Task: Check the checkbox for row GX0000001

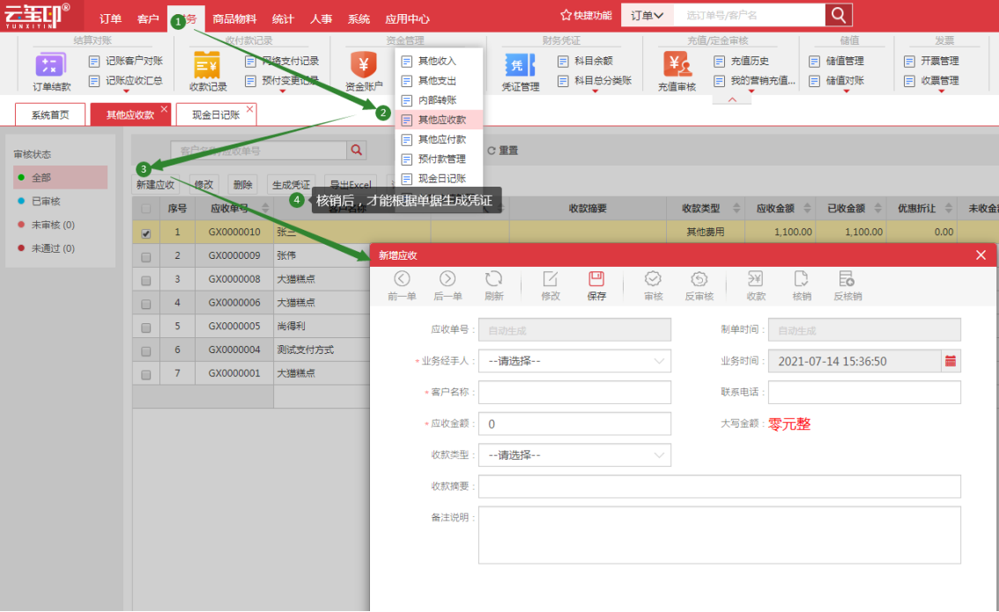Action: [x=146, y=374]
